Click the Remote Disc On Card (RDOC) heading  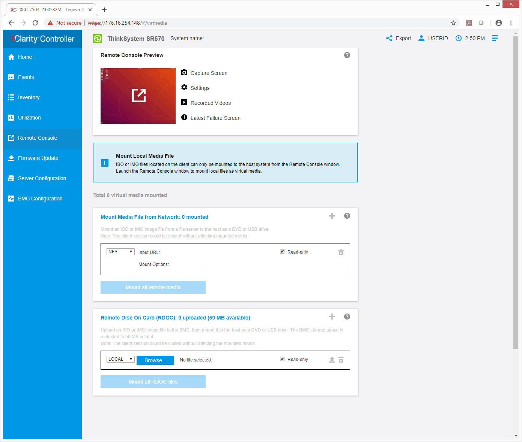pyautogui.click(x=175, y=318)
